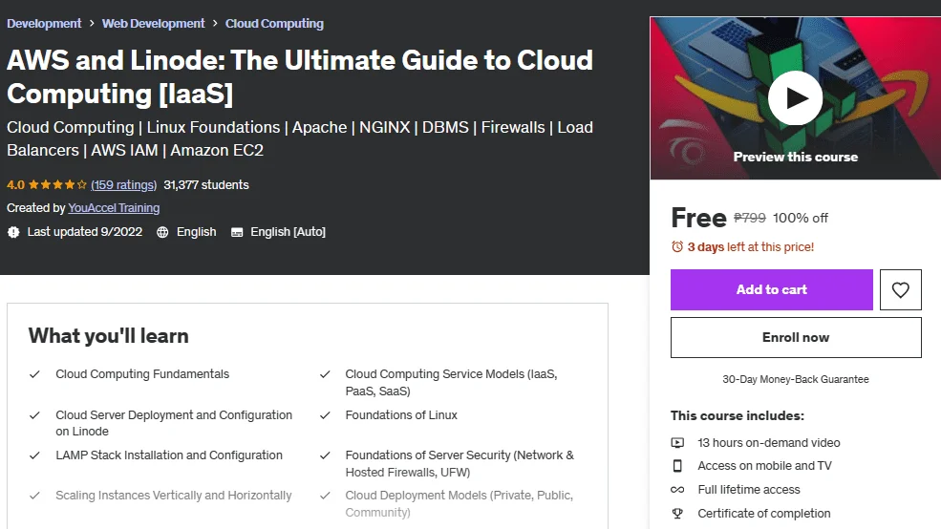941x529 pixels.
Task: Click the course title heading
Action: 299,76
